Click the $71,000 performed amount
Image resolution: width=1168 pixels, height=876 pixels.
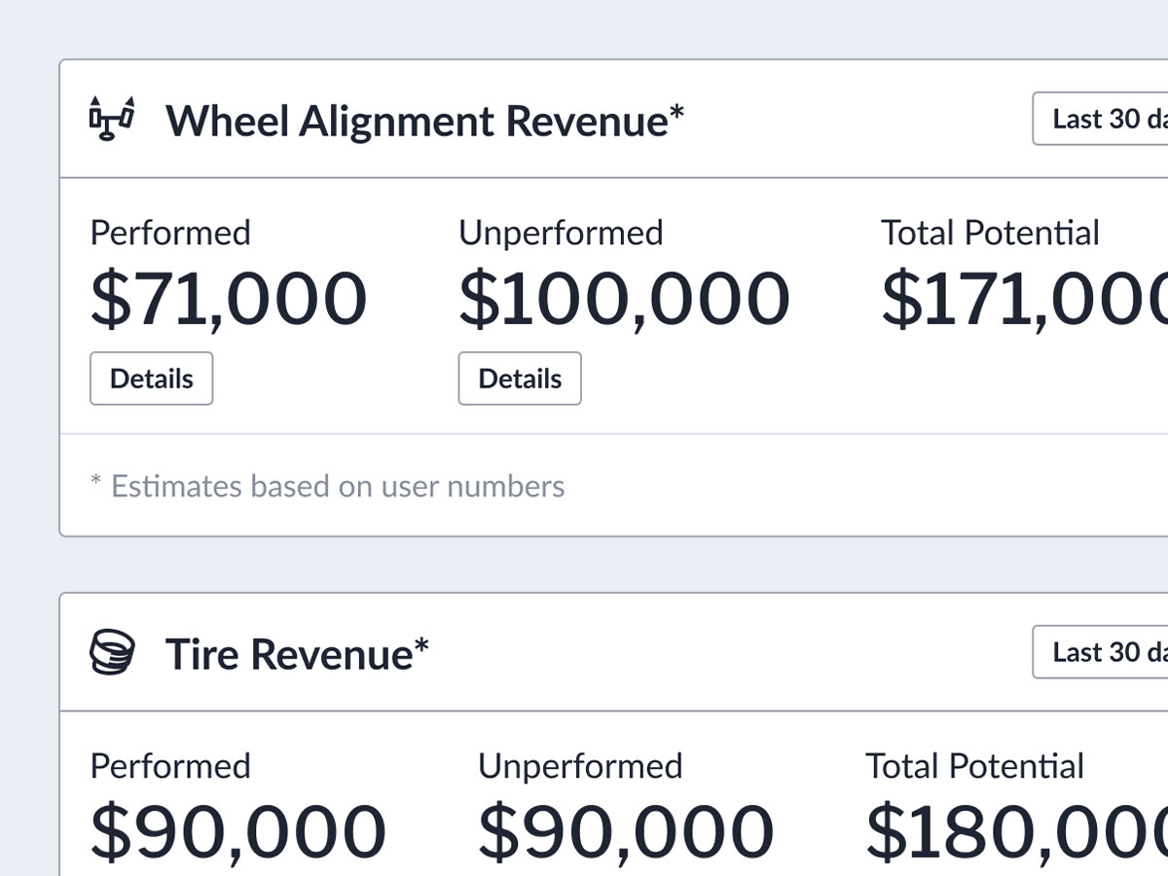tap(229, 299)
